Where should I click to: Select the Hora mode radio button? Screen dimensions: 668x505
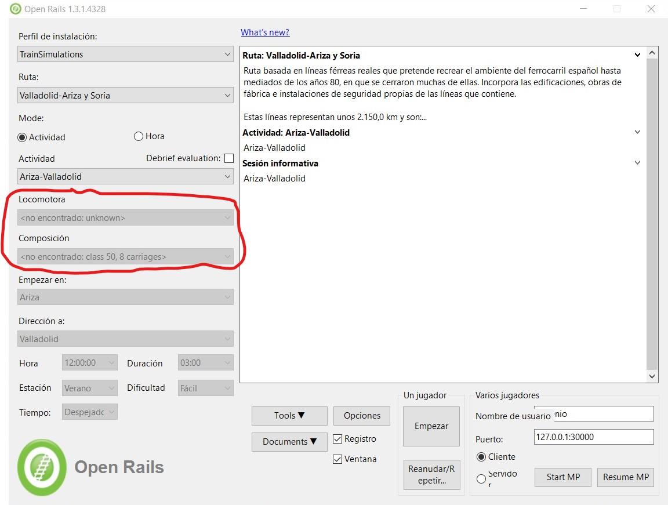click(x=139, y=136)
